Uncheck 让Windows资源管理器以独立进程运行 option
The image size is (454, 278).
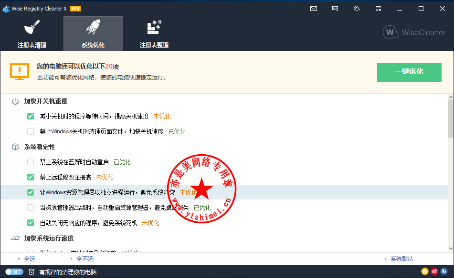[x=31, y=192]
